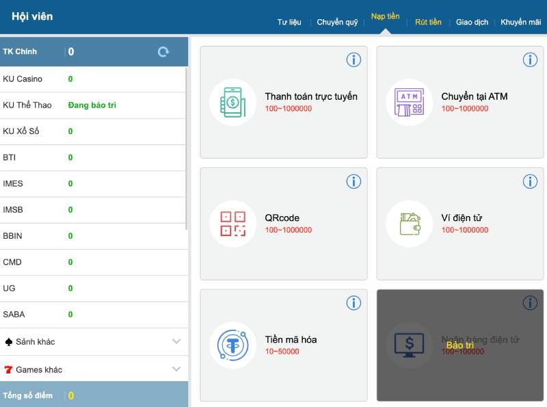Open the Chuyển quỹ tab
The width and height of the screenshot is (547, 407).
(x=337, y=22)
